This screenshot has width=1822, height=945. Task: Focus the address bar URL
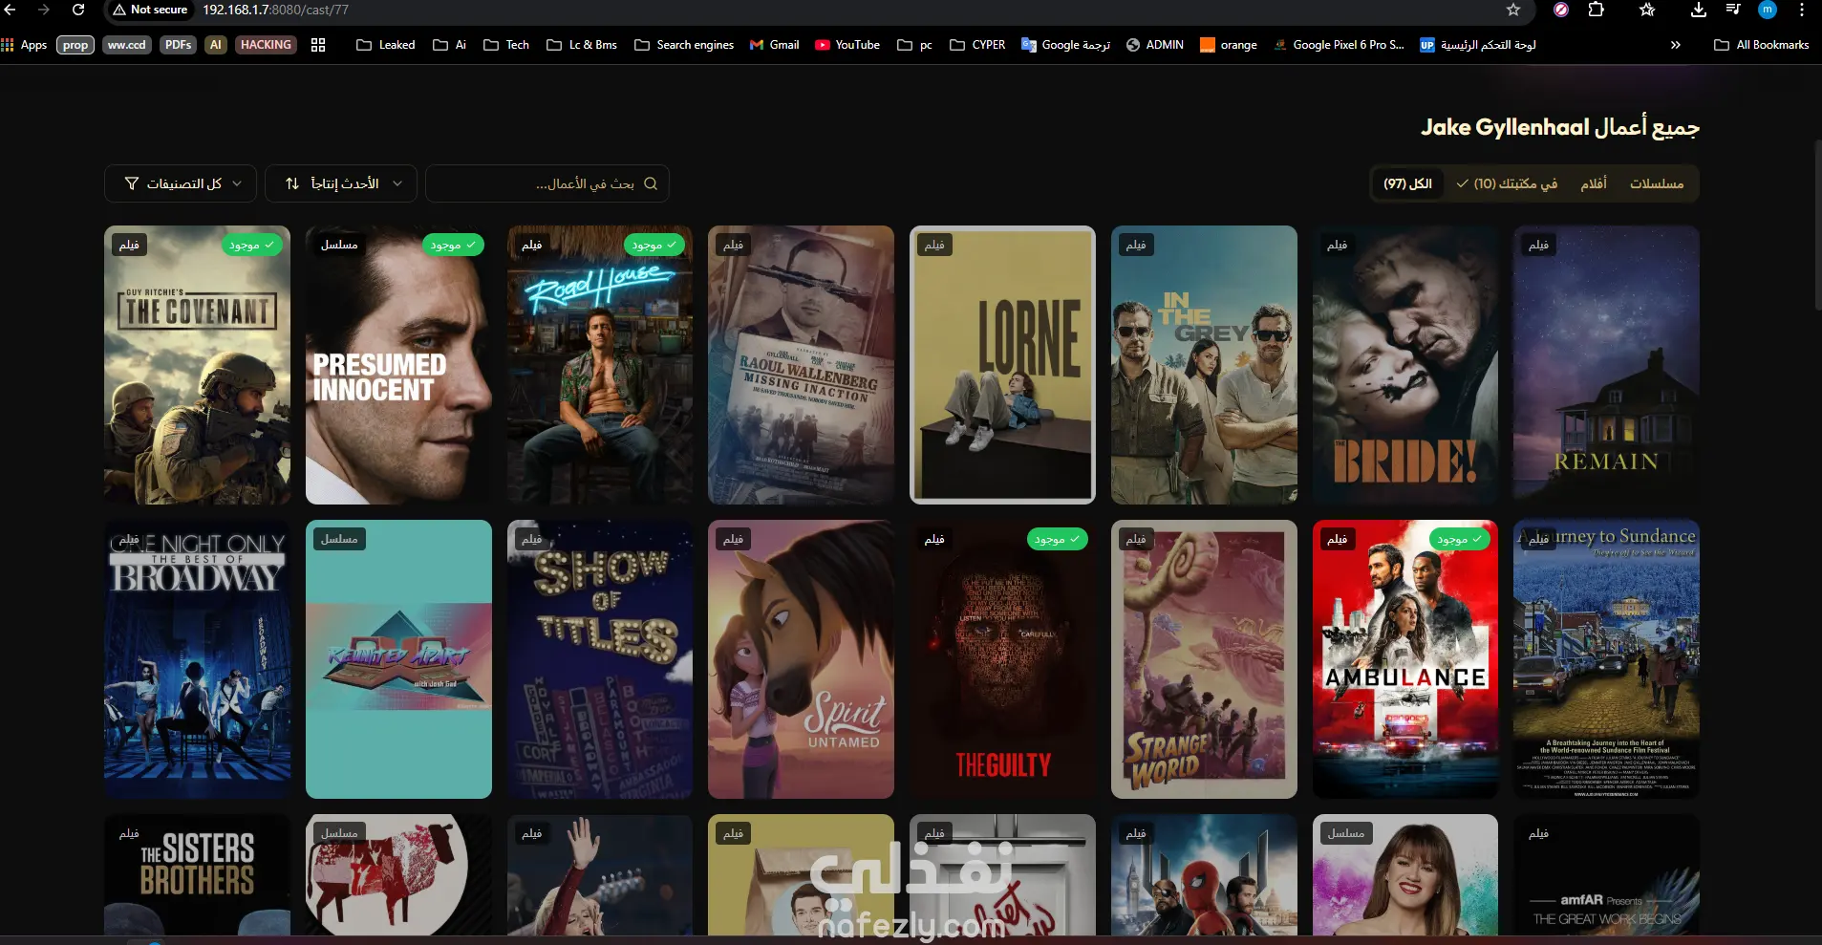(276, 10)
